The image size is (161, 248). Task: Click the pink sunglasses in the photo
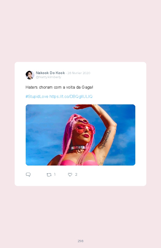(85, 128)
